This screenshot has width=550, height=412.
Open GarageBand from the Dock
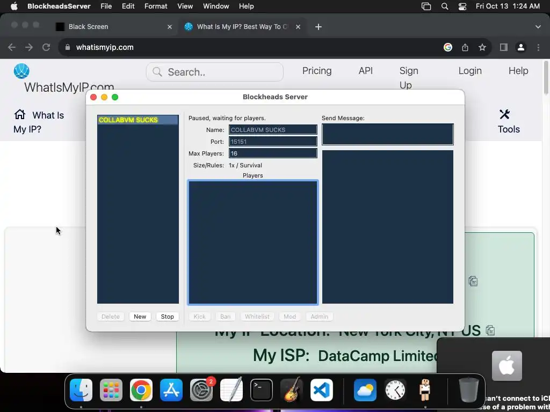(x=292, y=390)
